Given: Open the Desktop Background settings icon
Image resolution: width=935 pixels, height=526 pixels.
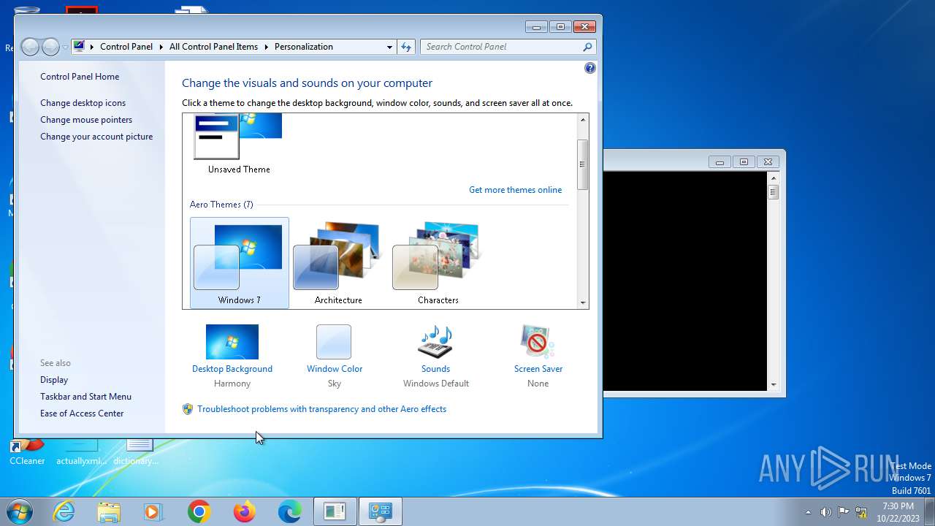Looking at the screenshot, I should [x=232, y=342].
